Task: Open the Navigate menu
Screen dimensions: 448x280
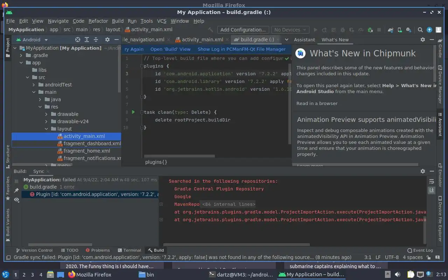Action: pos(58,21)
